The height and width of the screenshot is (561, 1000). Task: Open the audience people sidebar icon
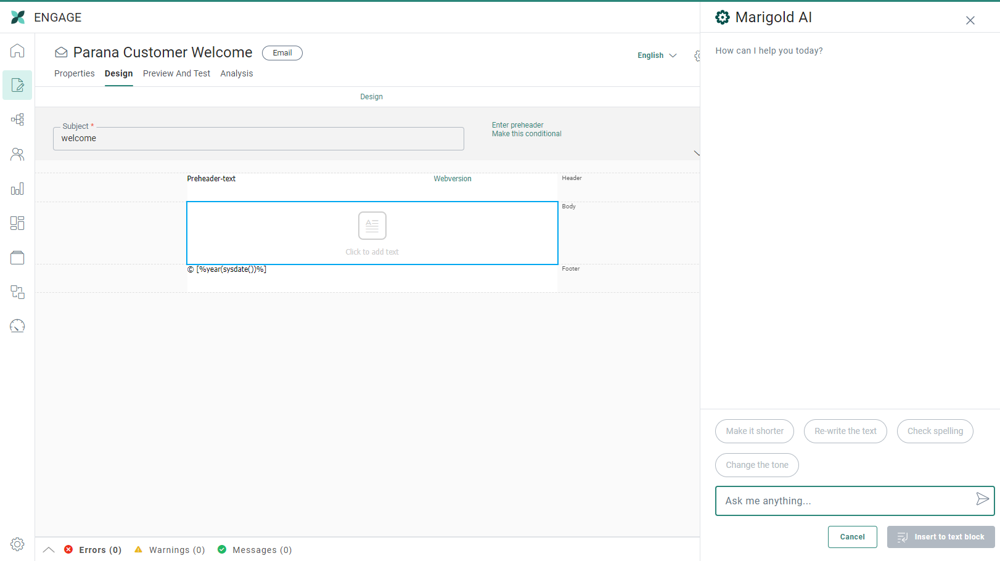point(17,154)
